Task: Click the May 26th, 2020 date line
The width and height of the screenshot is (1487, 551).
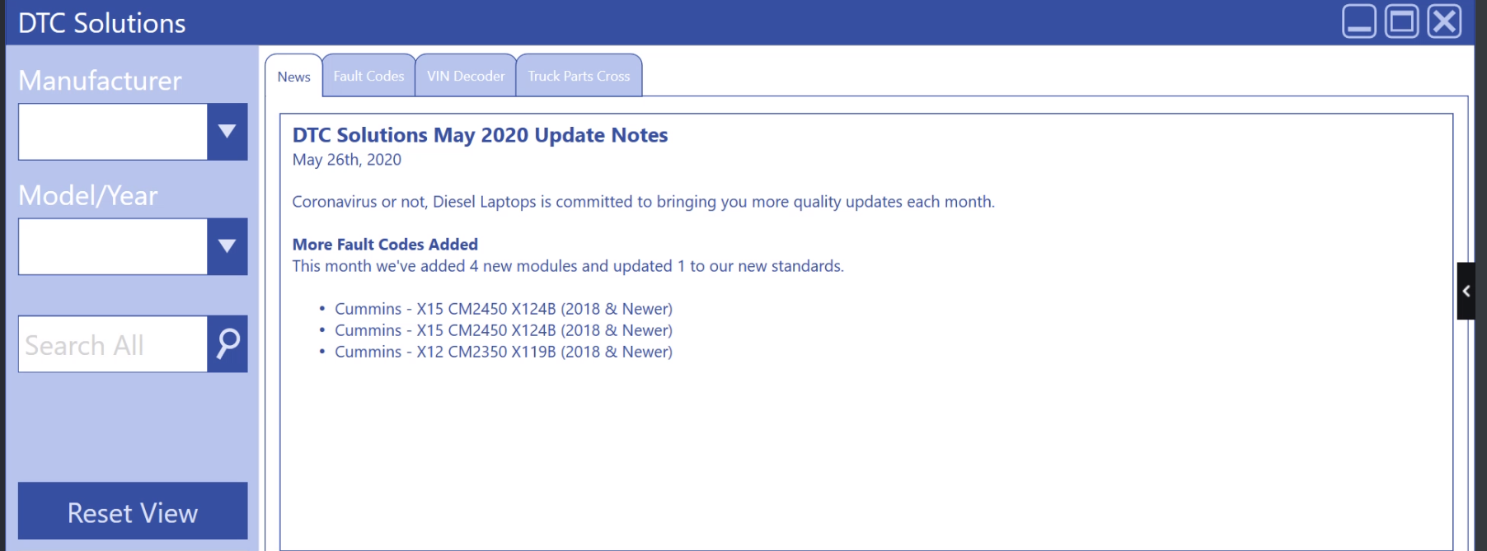Action: point(346,160)
